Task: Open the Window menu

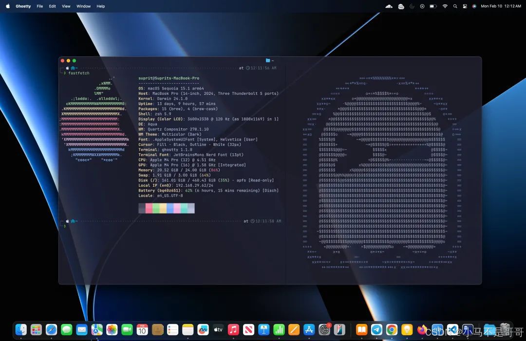Action: coord(84,6)
